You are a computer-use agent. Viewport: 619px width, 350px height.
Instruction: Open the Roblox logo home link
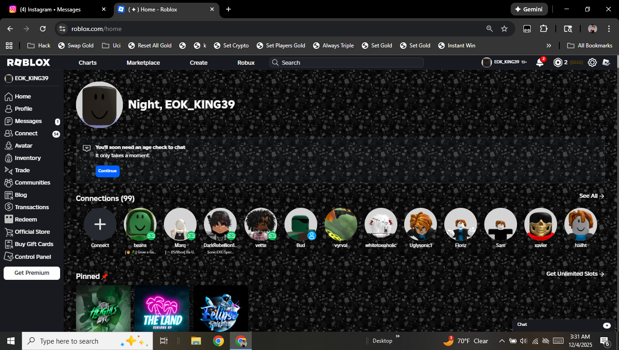point(28,62)
